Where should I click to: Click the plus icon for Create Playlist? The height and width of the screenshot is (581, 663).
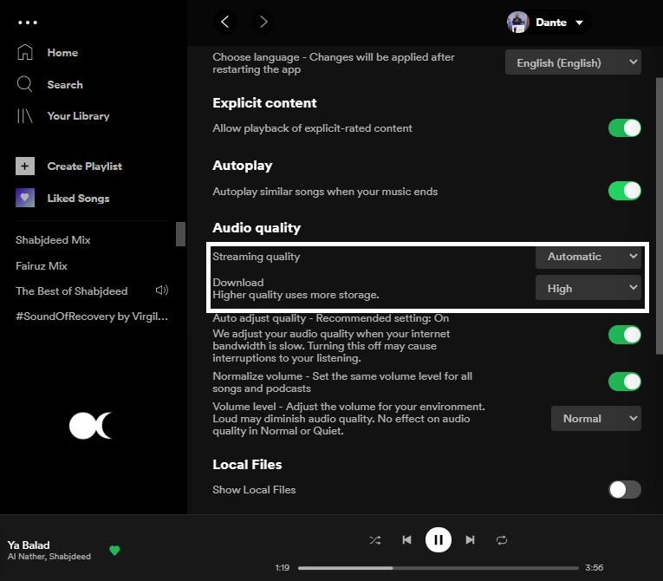[25, 166]
